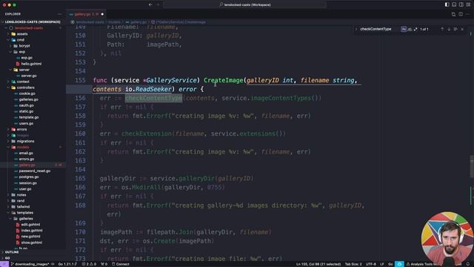Open session.go file

[28, 183]
